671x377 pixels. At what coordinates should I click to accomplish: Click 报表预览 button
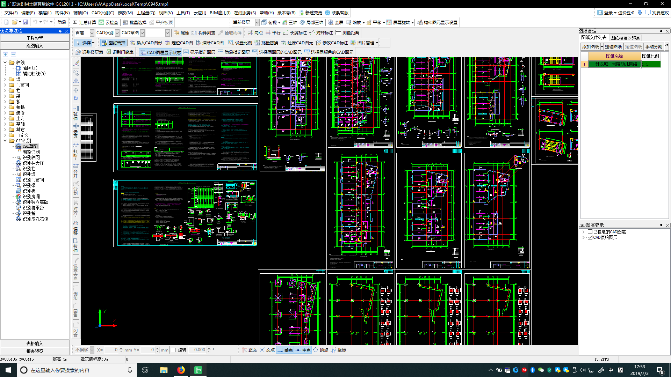coord(35,351)
